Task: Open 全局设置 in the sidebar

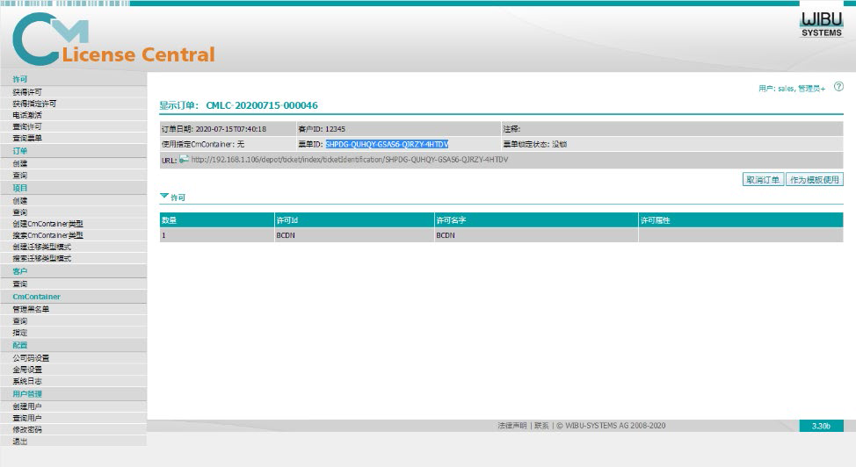Action: click(27, 370)
